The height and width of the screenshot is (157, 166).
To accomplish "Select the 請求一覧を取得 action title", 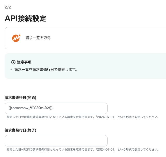I will point(38,38).
